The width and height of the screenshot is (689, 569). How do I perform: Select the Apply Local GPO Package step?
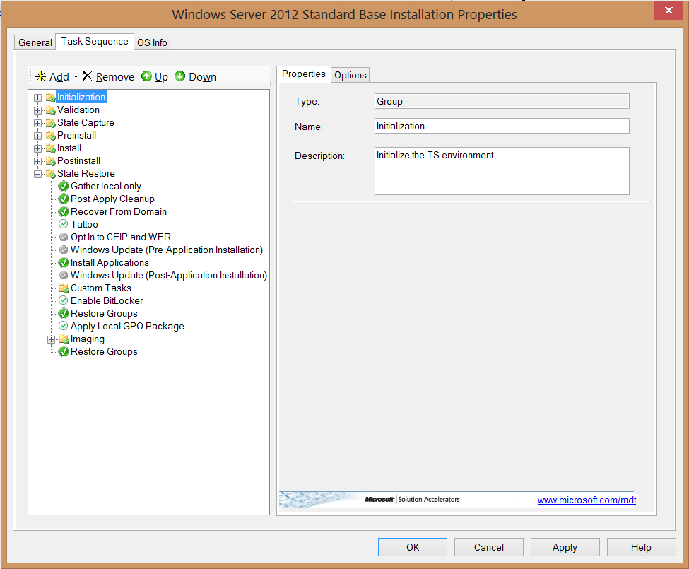click(127, 327)
